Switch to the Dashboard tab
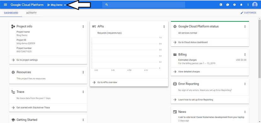 click(11, 13)
